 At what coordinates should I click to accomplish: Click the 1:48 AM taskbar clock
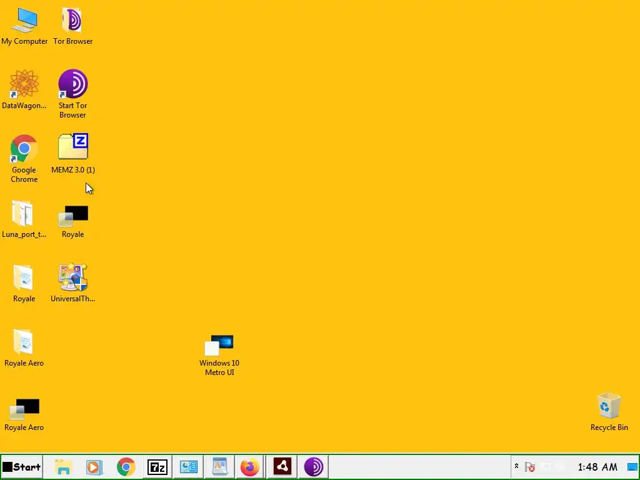[597, 466]
